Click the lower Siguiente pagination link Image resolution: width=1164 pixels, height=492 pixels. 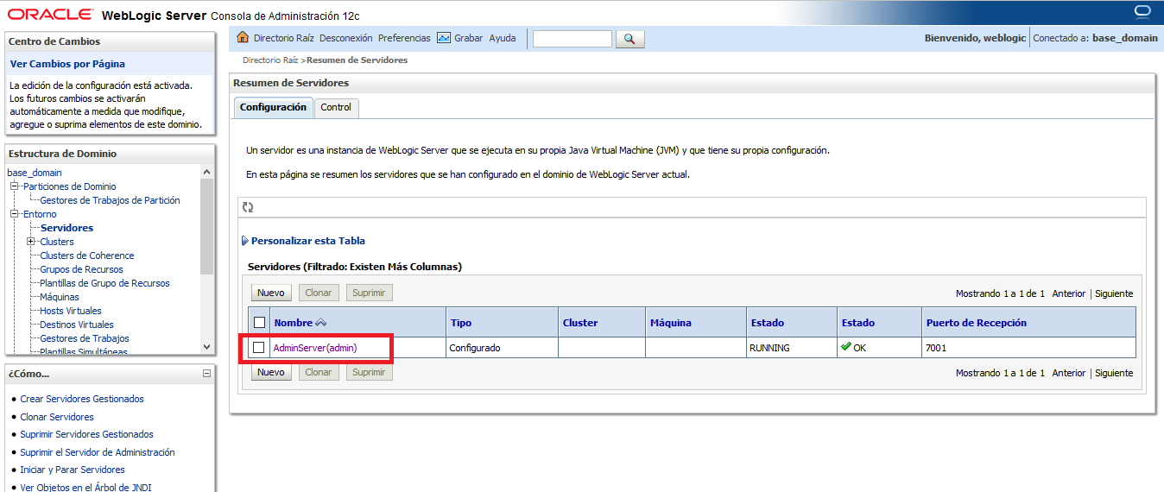[1114, 373]
